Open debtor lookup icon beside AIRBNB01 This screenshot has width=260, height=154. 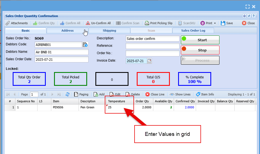pyautogui.click(x=85, y=45)
